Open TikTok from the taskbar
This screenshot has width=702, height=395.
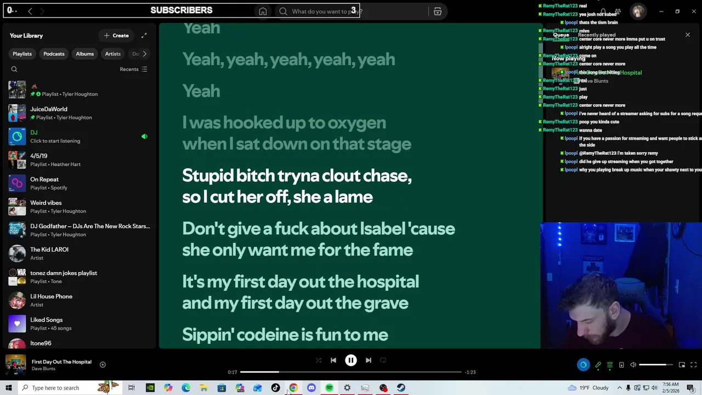click(x=275, y=388)
